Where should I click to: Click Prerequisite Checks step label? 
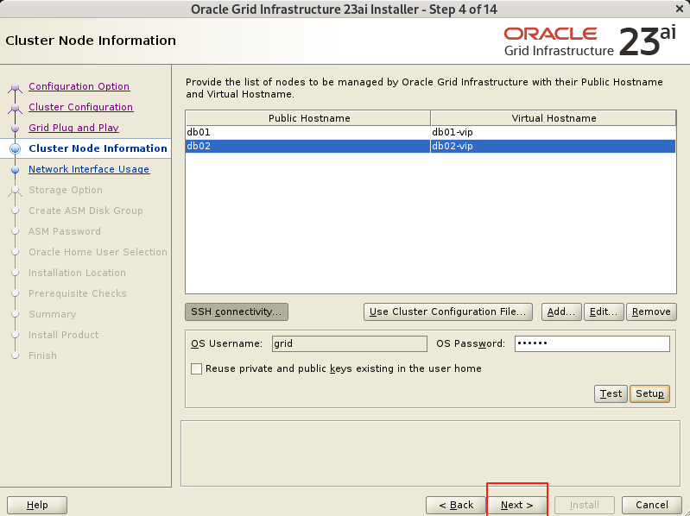coord(78,293)
